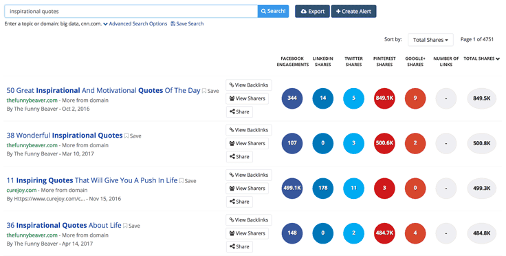The image size is (506, 256).
Task: View Backlinks for 36 Inspirational Quotes About Life
Action: (249, 220)
